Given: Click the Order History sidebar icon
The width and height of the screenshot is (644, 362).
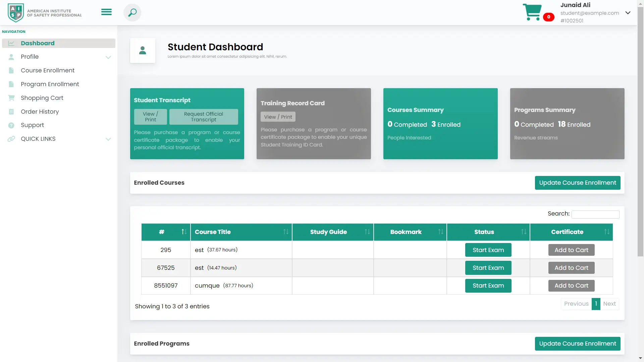Looking at the screenshot, I should [11, 112].
